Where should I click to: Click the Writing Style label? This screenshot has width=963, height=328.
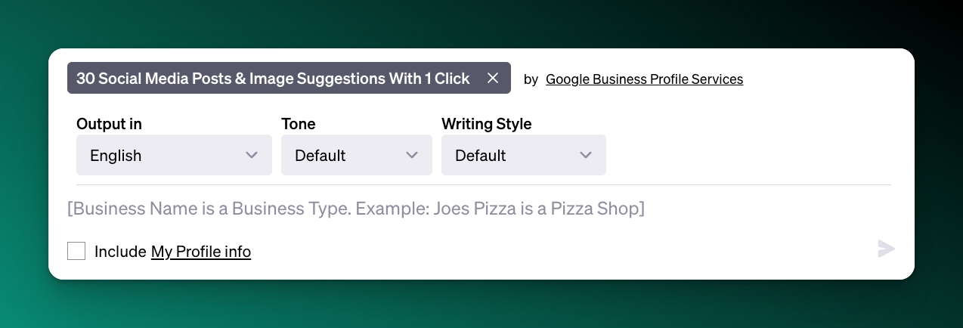tap(486, 124)
